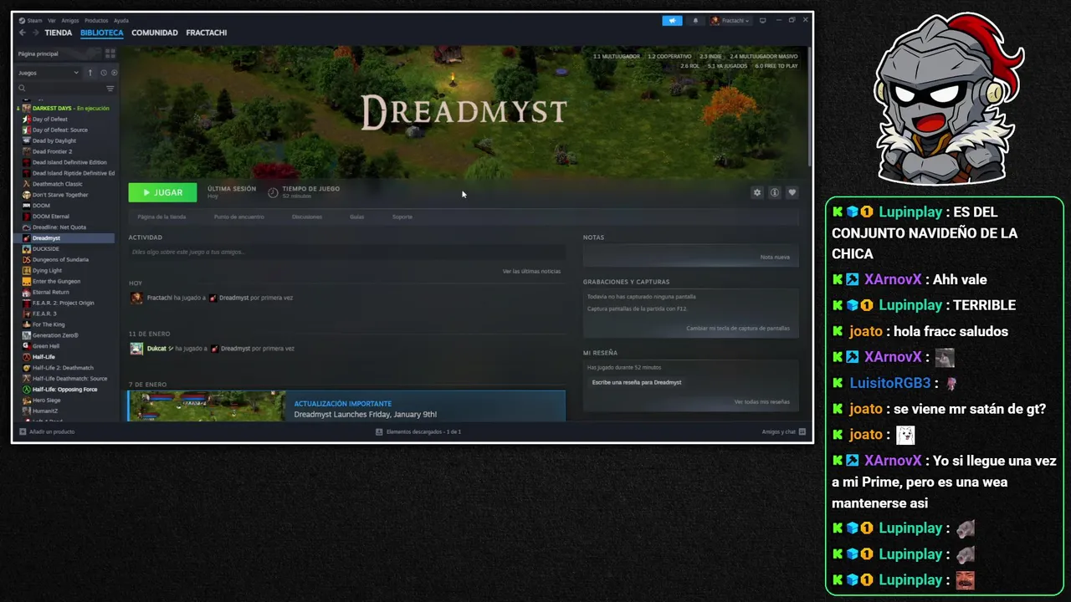Click the DOOM Eternal game icon
The image size is (1071, 602).
[27, 217]
